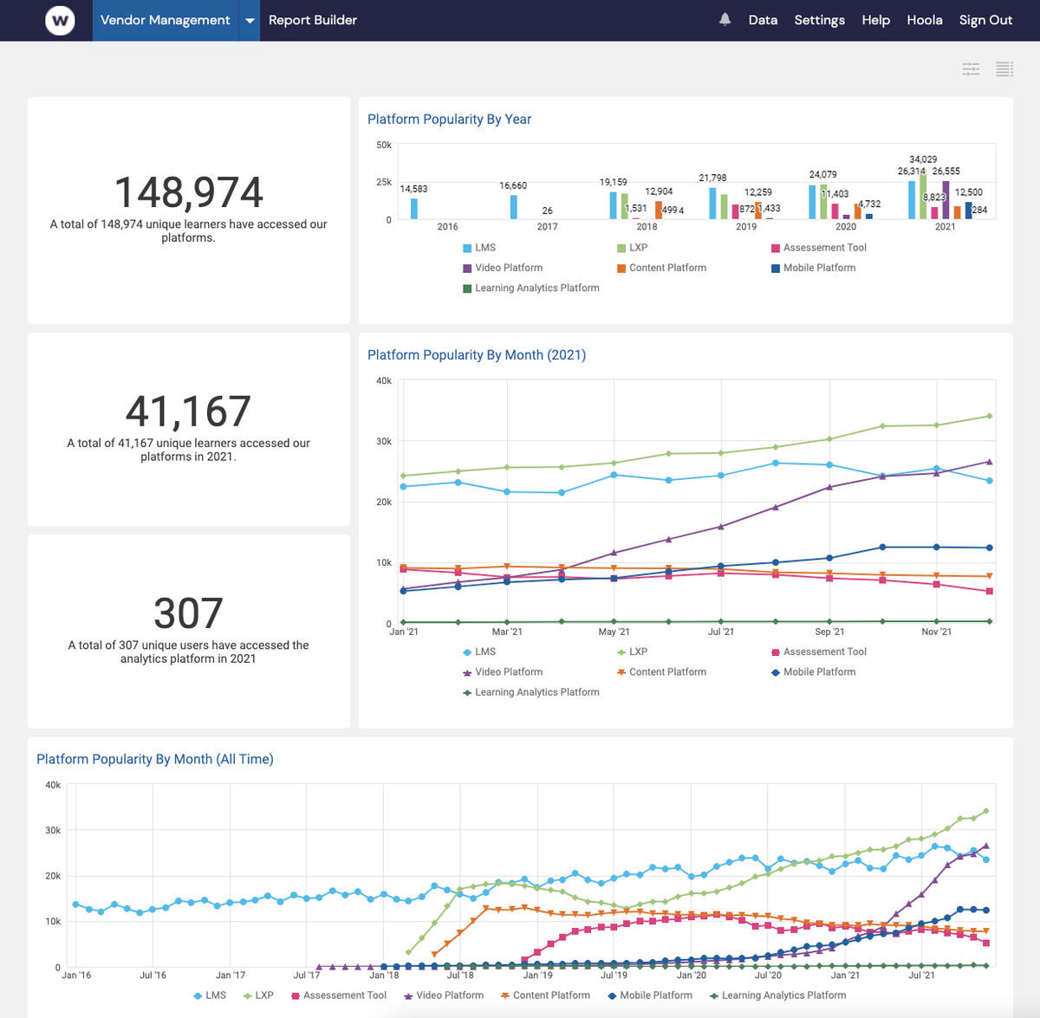The image size is (1040, 1018).
Task: Click the list view icon in top right corner
Action: (x=1004, y=69)
